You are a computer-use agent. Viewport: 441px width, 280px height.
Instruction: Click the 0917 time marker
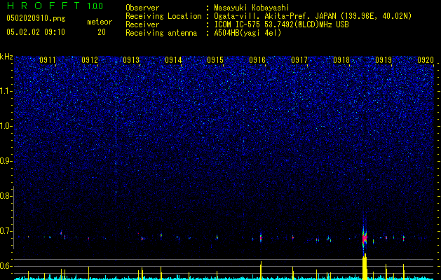coord(299,59)
